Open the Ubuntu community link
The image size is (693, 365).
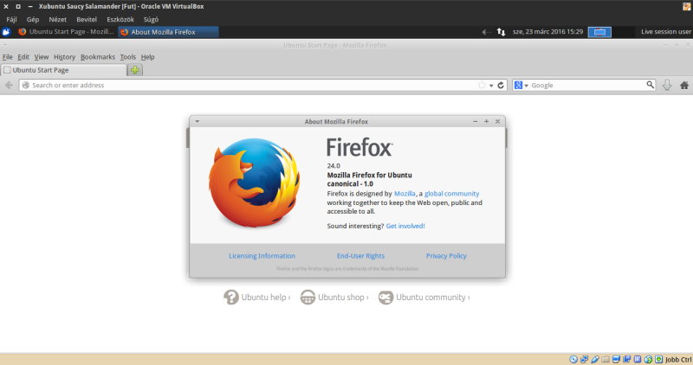coord(432,297)
